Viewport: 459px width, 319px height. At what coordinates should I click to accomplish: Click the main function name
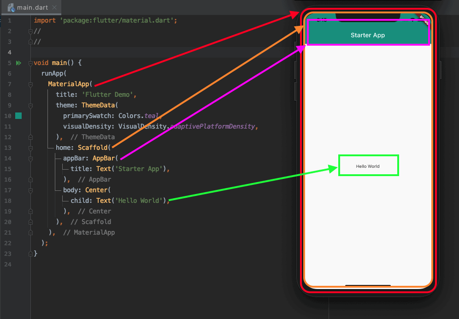point(59,63)
